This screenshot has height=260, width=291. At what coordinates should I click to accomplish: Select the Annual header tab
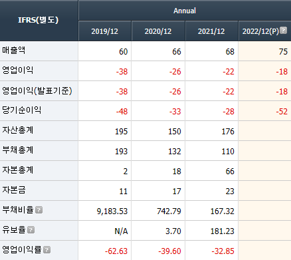185,11
